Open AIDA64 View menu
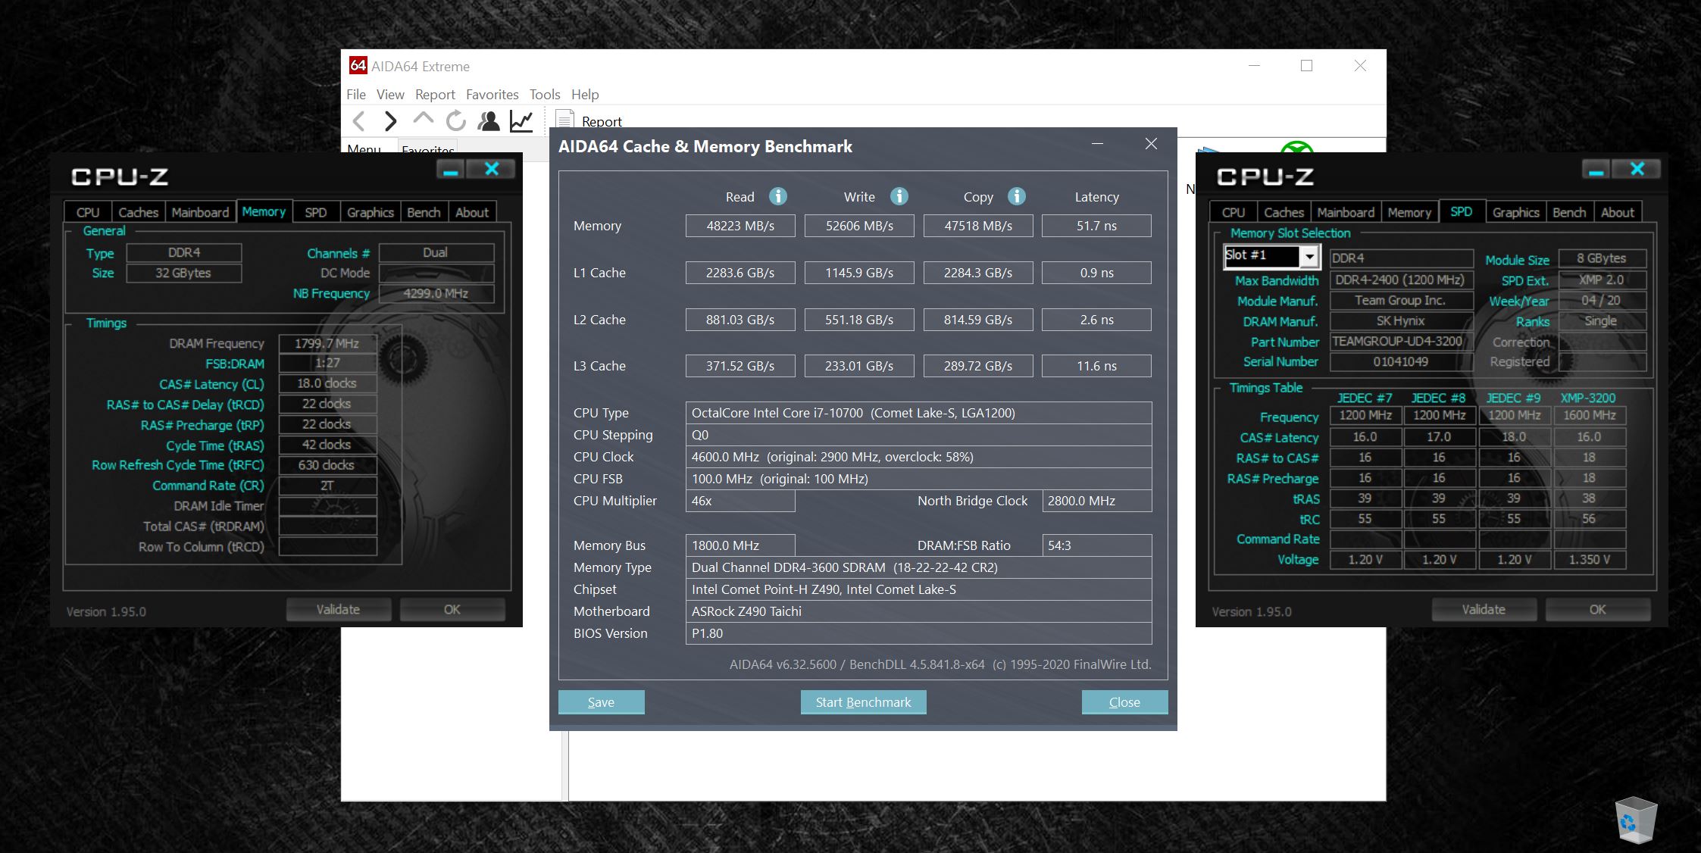Screen dimensions: 1701x853 (x=390, y=95)
